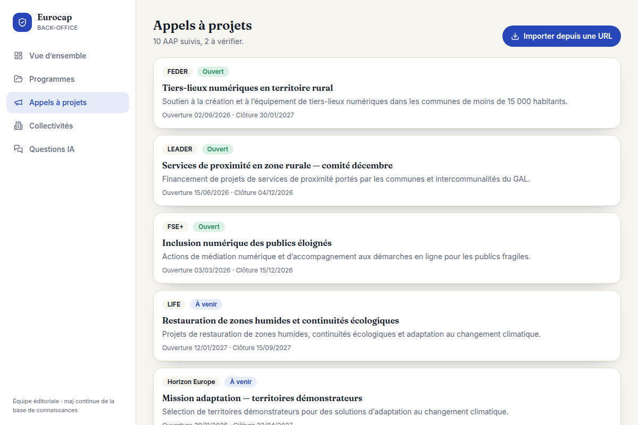Click description mentioning intercommunalités du GAL
This screenshot has width=638, height=425.
coord(346,179)
